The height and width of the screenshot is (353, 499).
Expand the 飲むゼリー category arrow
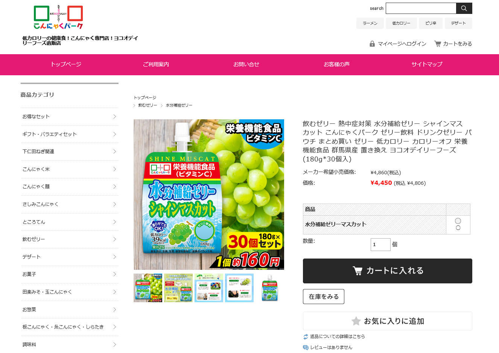[115, 239]
